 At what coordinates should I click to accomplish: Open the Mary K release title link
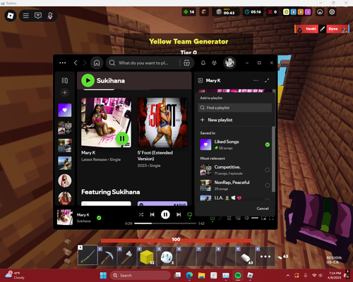88,153
